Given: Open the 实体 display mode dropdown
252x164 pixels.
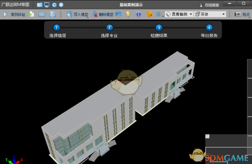Looking at the screenshot, I should click(x=210, y=14).
